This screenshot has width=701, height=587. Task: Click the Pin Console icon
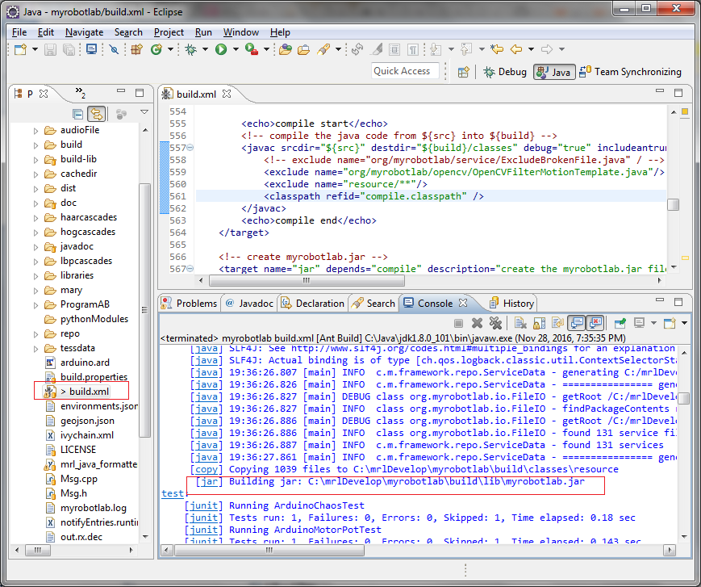pyautogui.click(x=620, y=323)
